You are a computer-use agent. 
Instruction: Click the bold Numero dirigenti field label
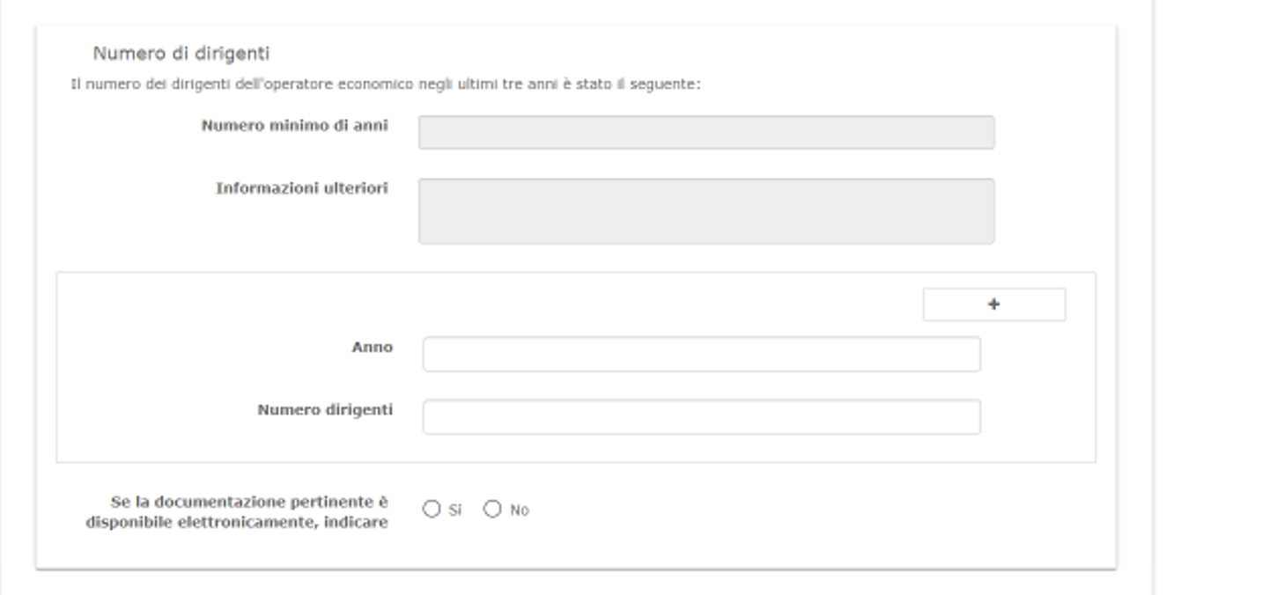click(x=325, y=409)
